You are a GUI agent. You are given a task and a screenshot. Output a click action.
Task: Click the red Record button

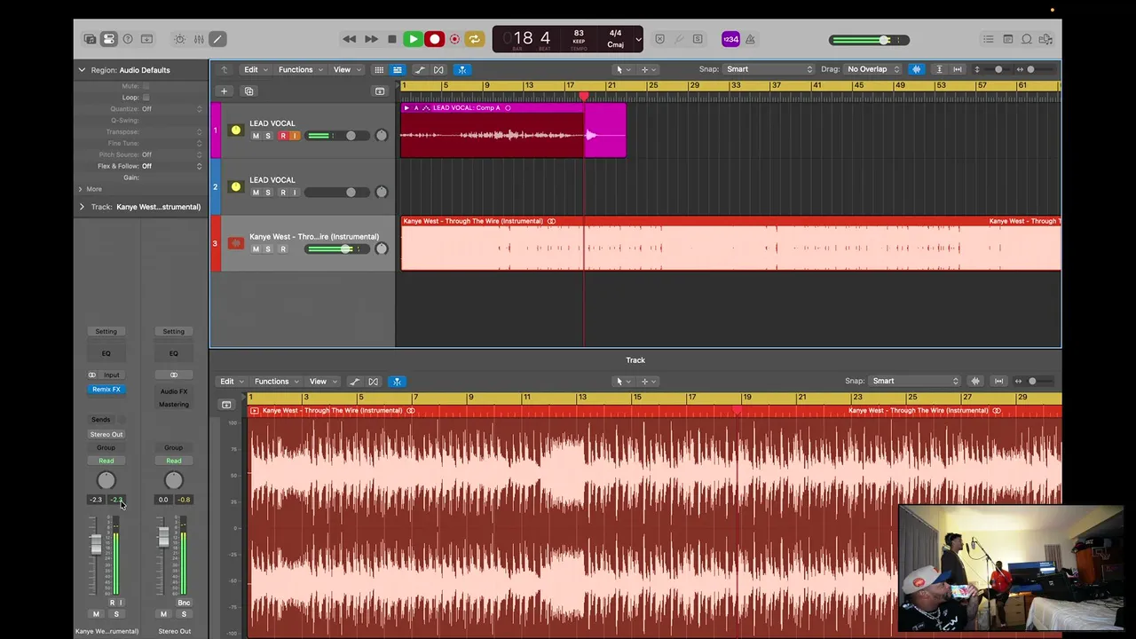coord(434,39)
